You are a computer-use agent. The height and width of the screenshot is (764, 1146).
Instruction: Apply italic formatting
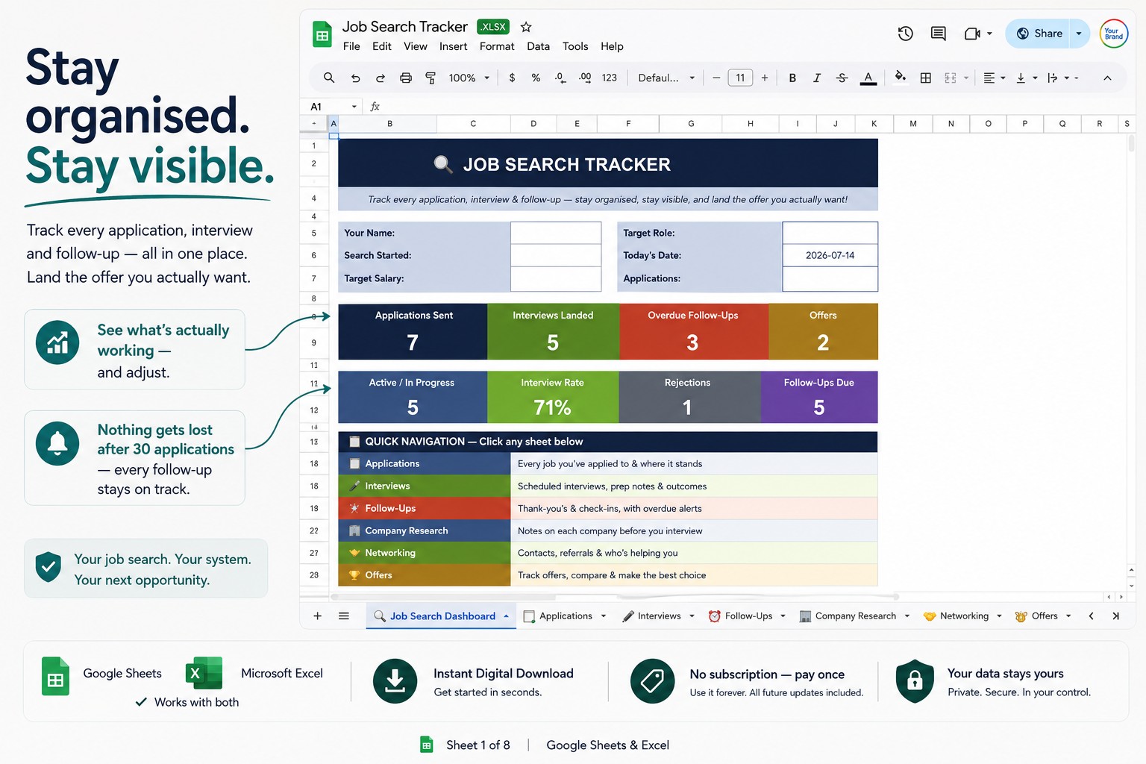click(817, 78)
